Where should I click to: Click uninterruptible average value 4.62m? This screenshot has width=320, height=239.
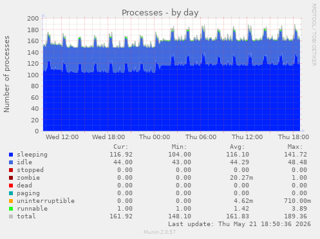(x=243, y=201)
